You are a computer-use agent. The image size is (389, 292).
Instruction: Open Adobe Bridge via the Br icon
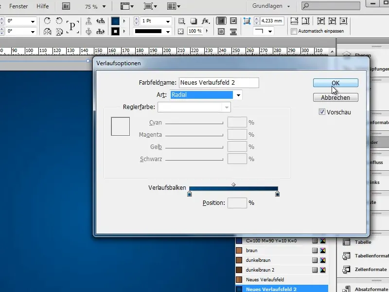pyautogui.click(x=66, y=6)
